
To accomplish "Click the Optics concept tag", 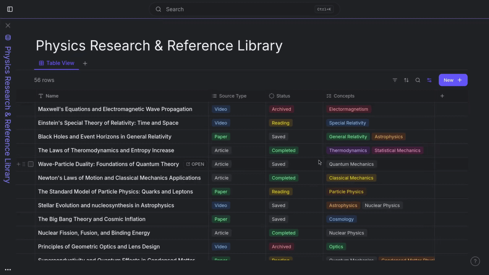I will (336, 247).
